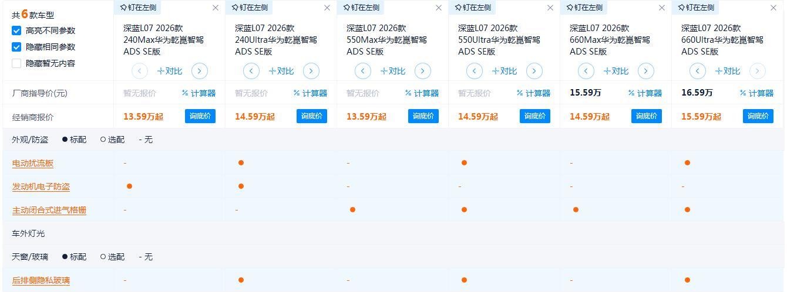787x292 pixels.
Task: Select the 16.59万 manufacturer price
Action: [x=697, y=93]
